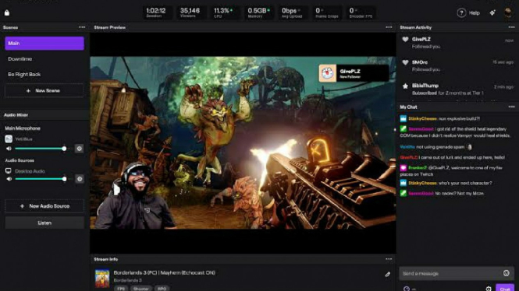Mute the Desktop Audio speaker icon
This screenshot has height=291, width=519.
(x=9, y=179)
